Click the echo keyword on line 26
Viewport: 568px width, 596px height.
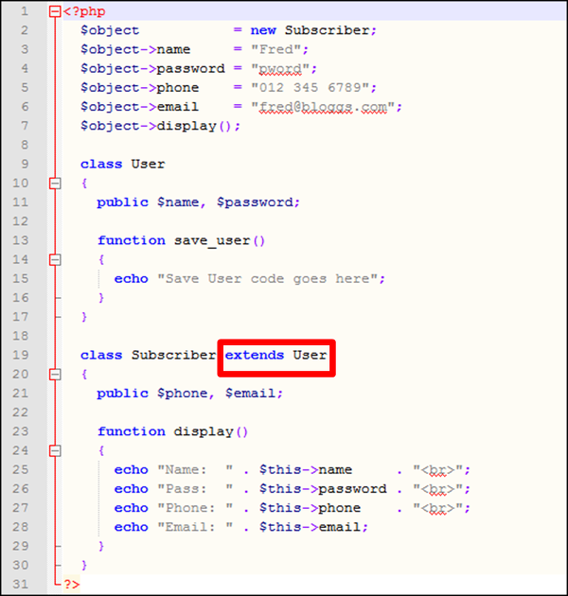[x=132, y=489]
